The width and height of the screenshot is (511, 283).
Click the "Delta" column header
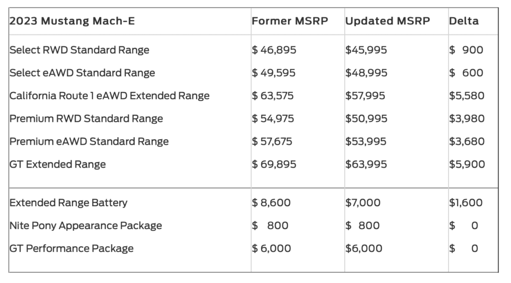464,21
